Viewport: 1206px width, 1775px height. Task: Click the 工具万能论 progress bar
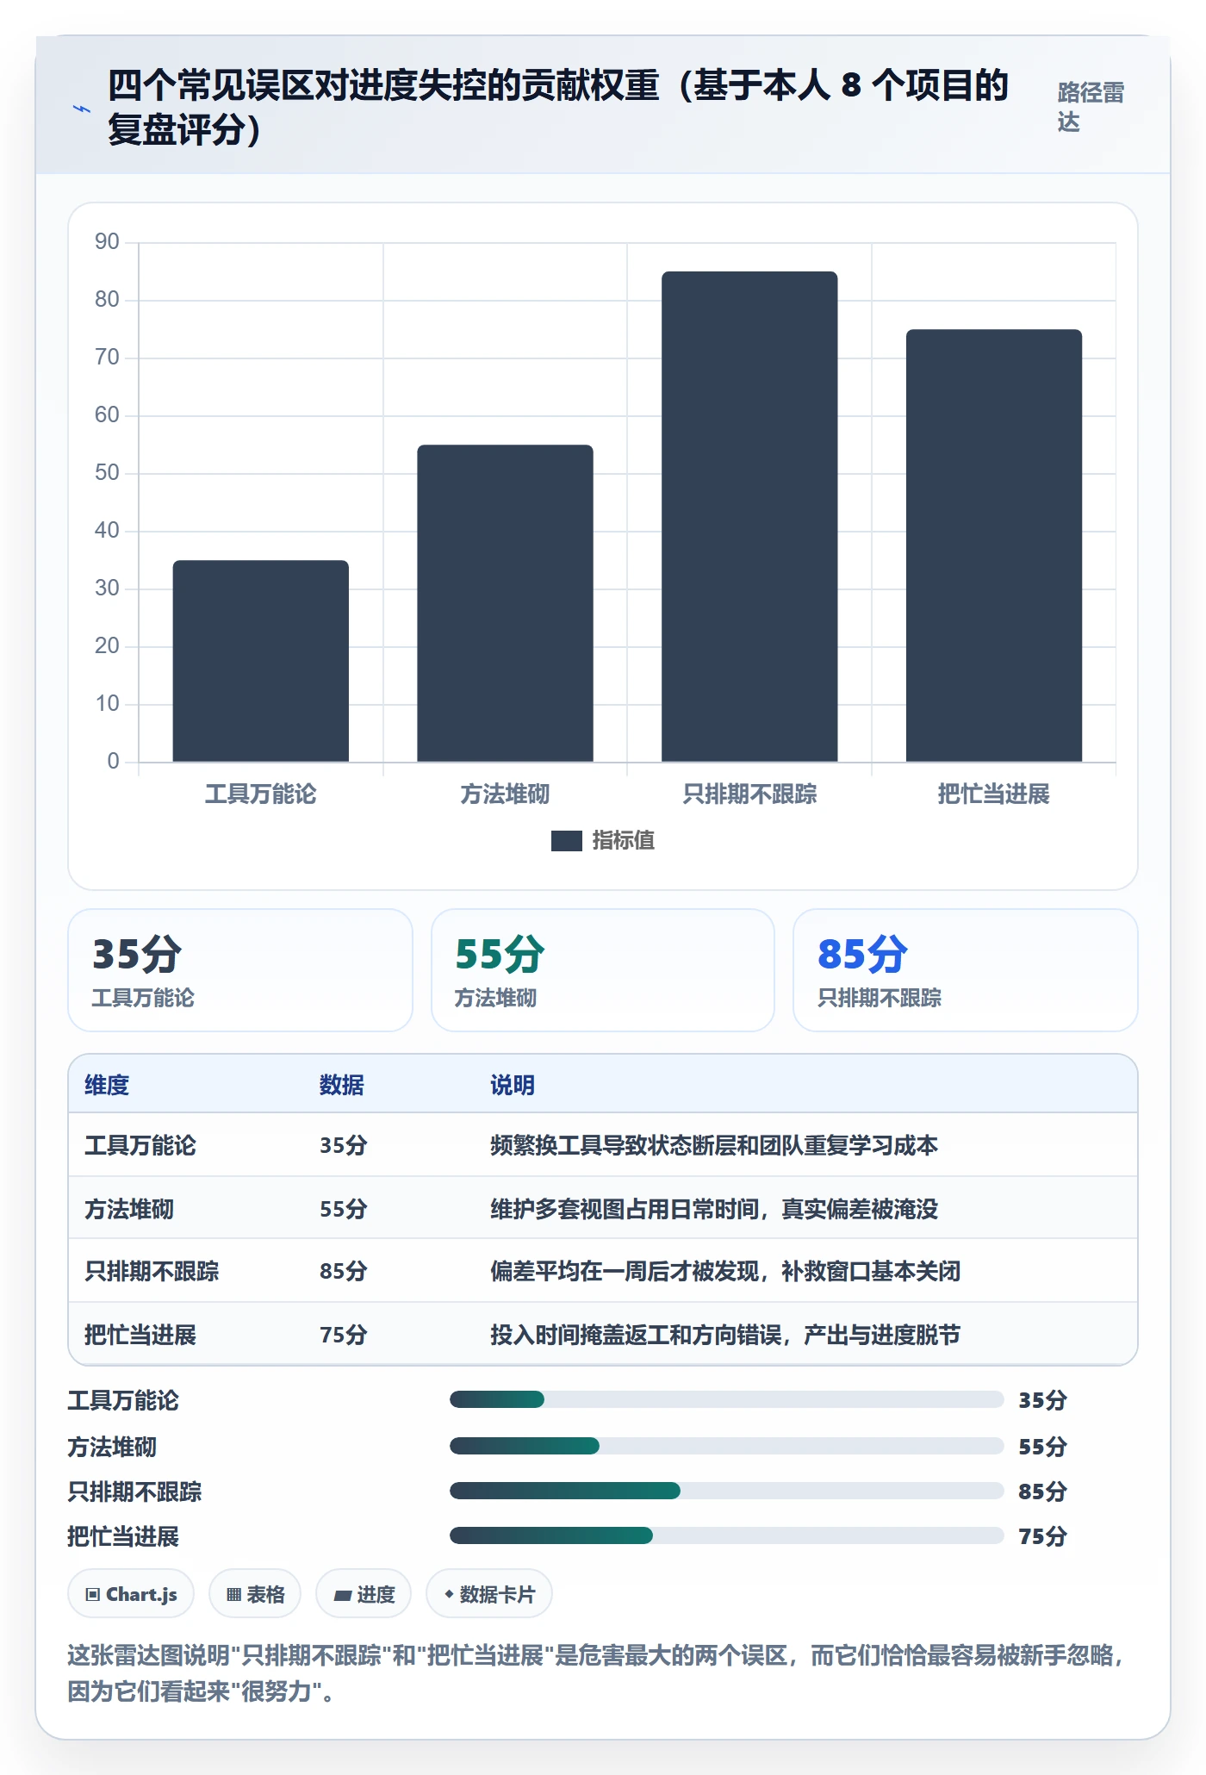coord(727,1399)
